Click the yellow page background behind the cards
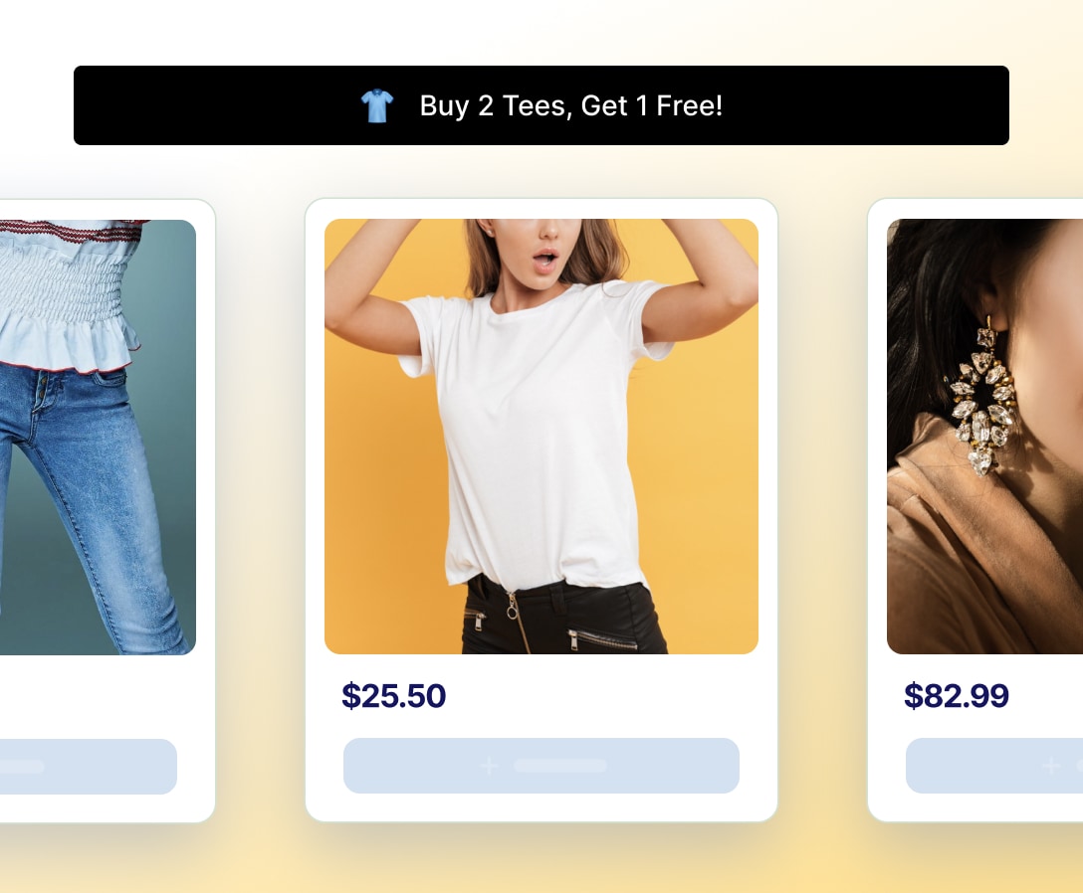Image resolution: width=1083 pixels, height=893 pixels. click(541, 865)
